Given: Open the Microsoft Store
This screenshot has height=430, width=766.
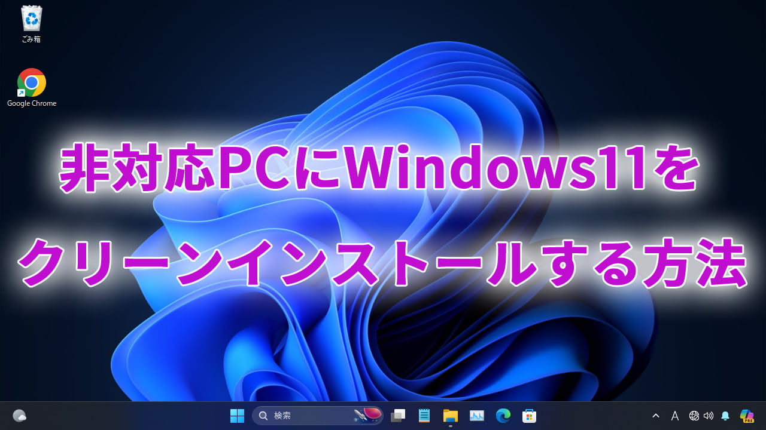Looking at the screenshot, I should click(529, 415).
